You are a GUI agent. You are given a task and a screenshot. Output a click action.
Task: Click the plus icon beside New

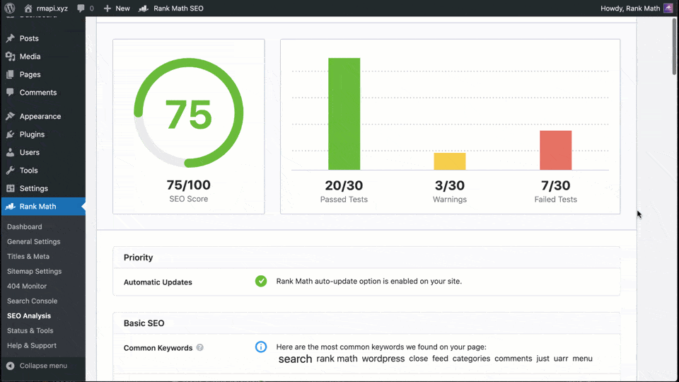pyautogui.click(x=108, y=8)
